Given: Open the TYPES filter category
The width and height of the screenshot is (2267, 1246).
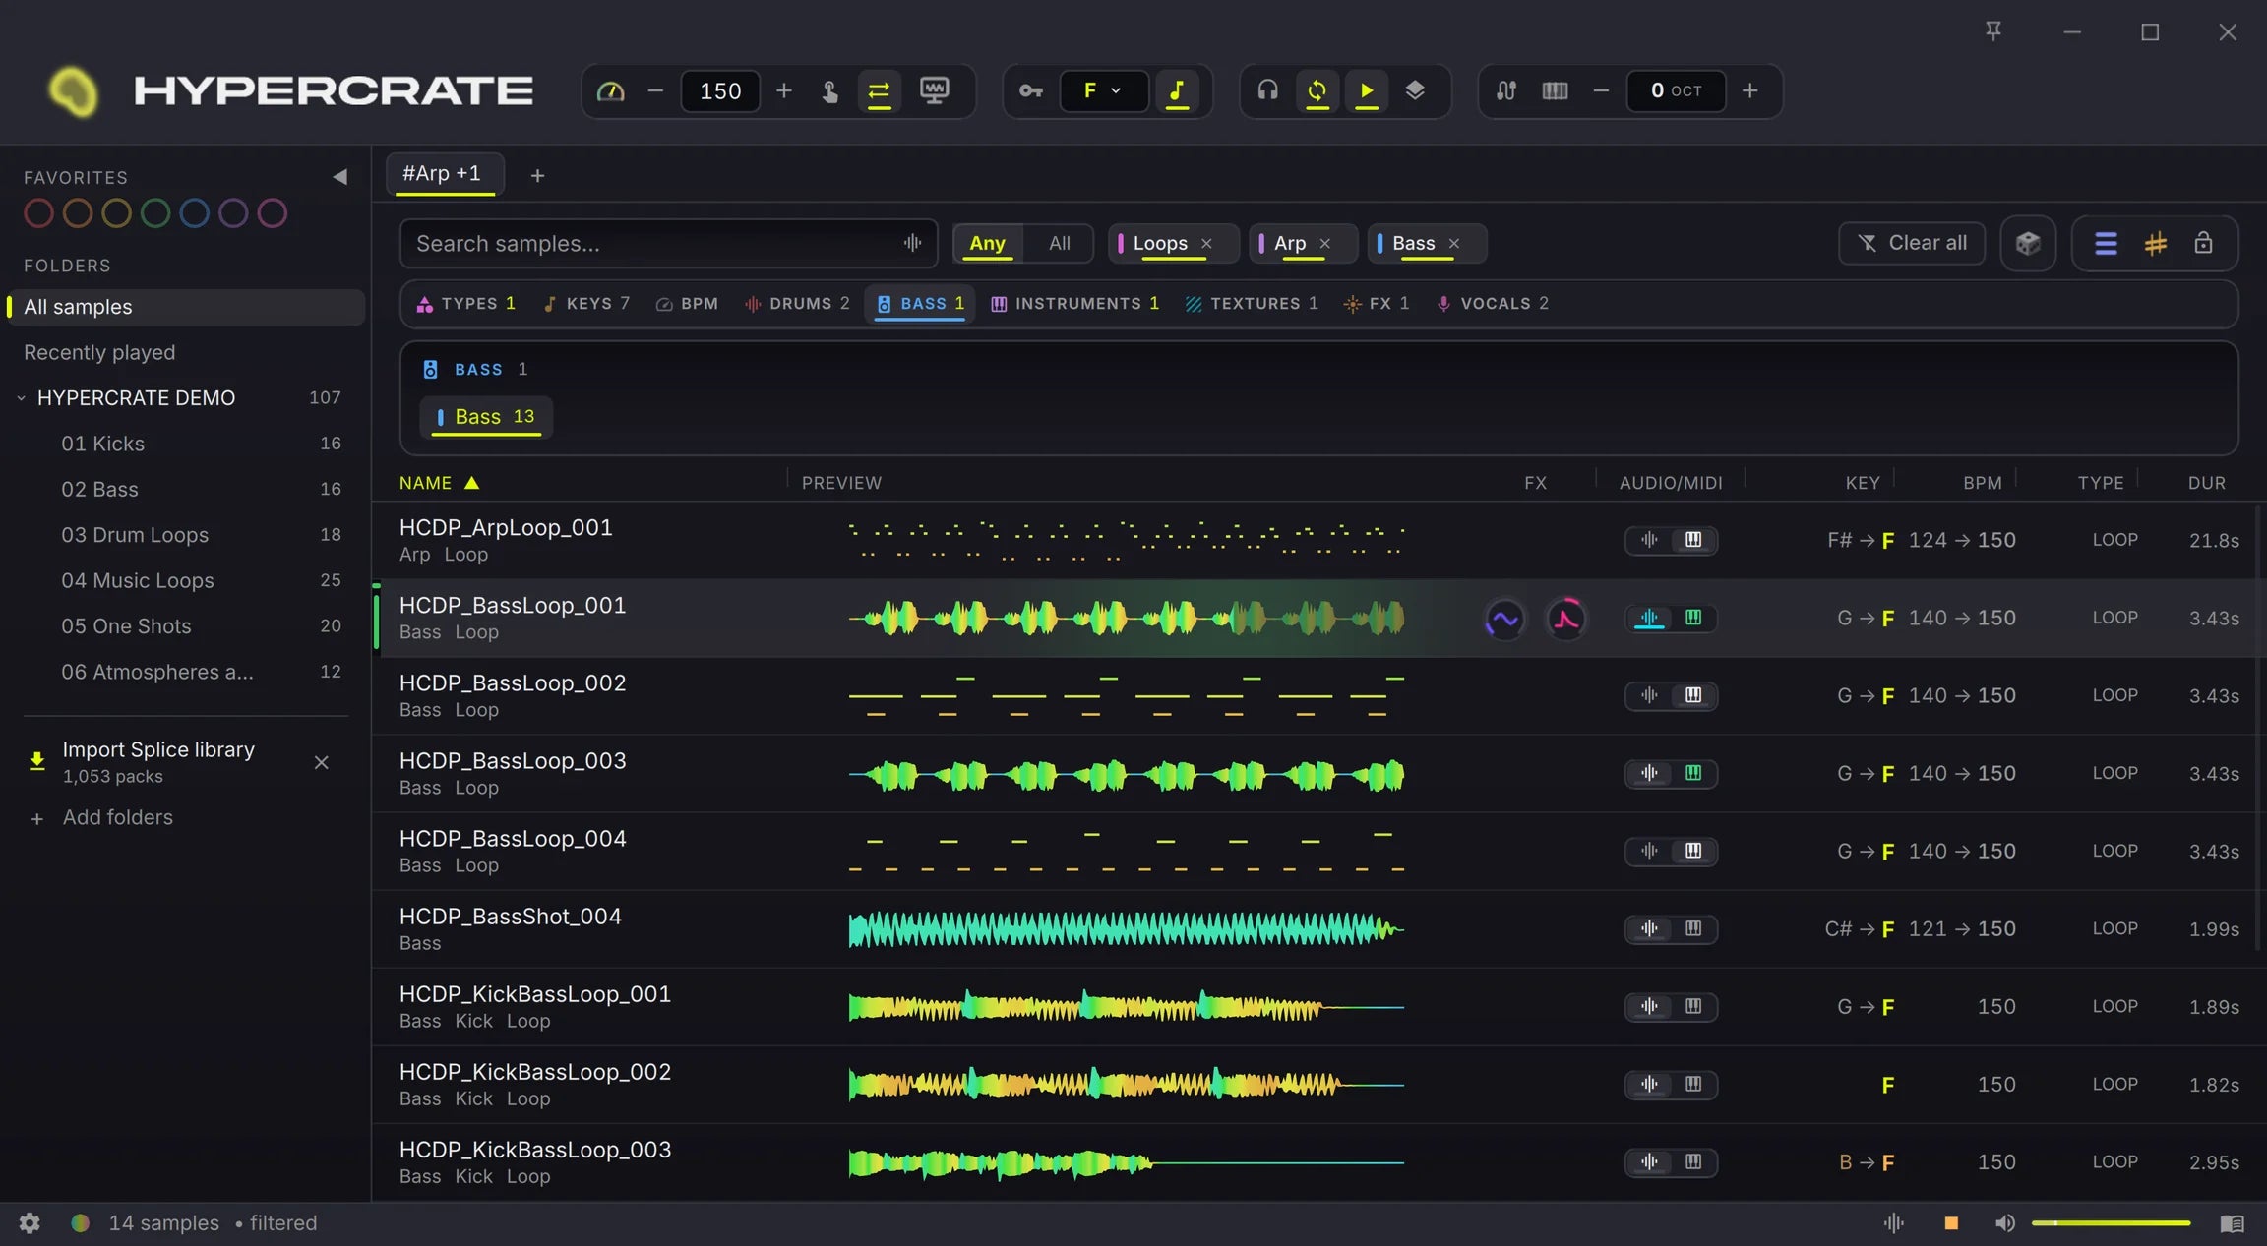Looking at the screenshot, I should click(x=466, y=304).
